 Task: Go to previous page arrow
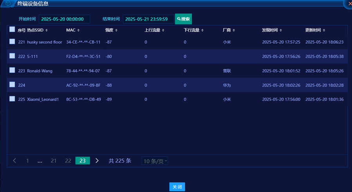coord(14,161)
